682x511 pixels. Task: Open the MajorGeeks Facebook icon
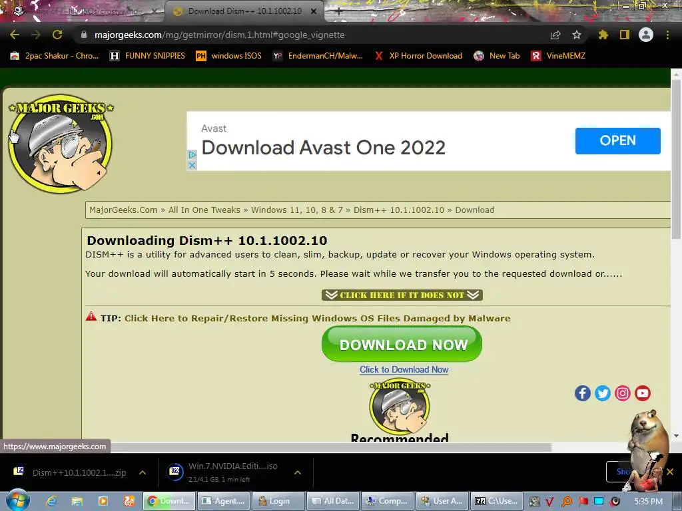tap(582, 393)
